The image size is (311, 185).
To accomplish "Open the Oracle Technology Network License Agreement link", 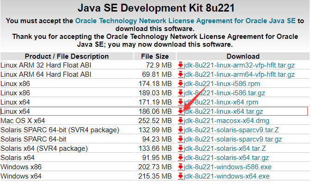I will 185,21.
